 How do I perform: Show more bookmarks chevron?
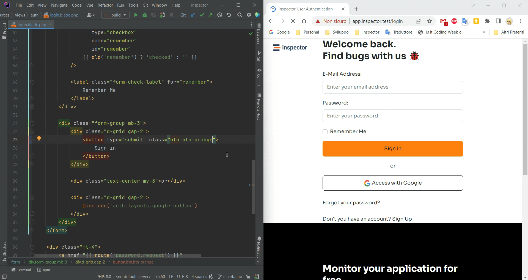click(484, 32)
